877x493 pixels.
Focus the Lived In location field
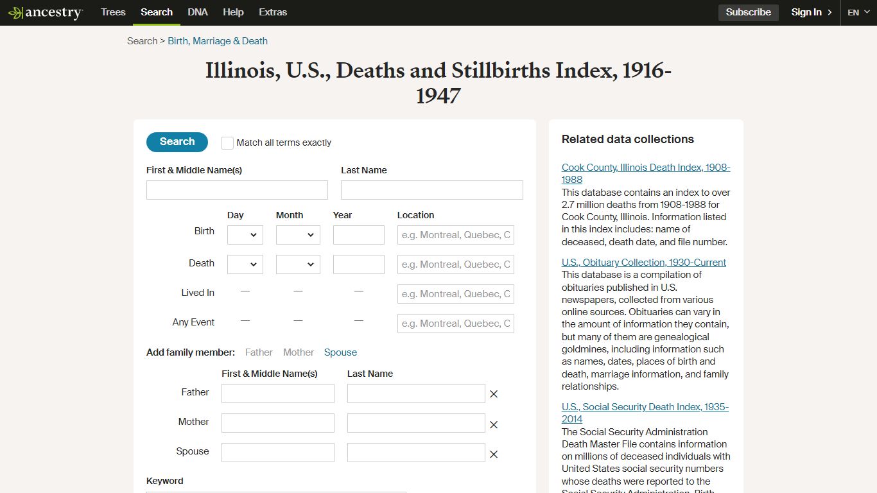(456, 294)
